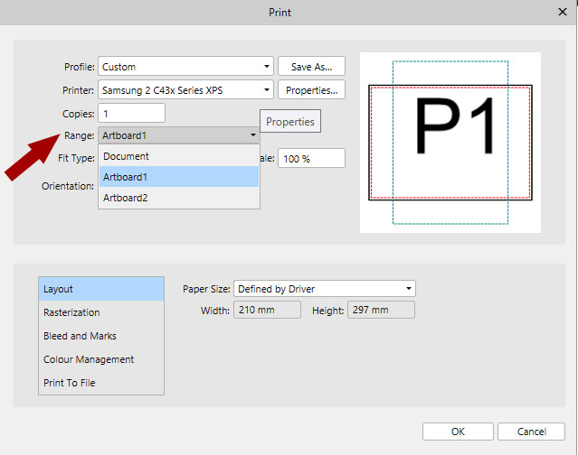Viewport: 578px width, 455px height.
Task: Open the Printer dropdown list
Action: [x=185, y=90]
